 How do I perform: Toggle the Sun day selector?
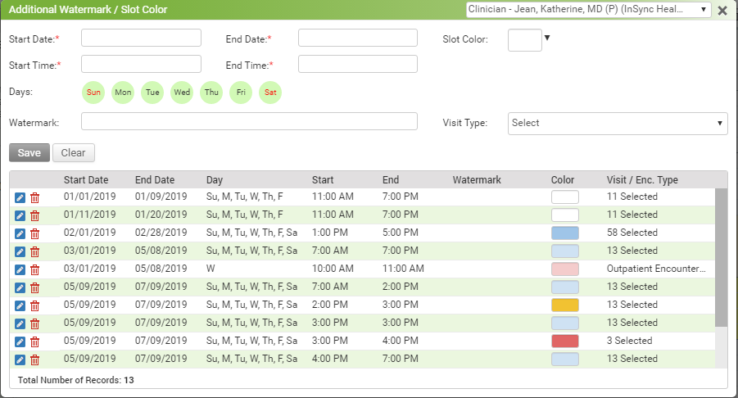[94, 93]
